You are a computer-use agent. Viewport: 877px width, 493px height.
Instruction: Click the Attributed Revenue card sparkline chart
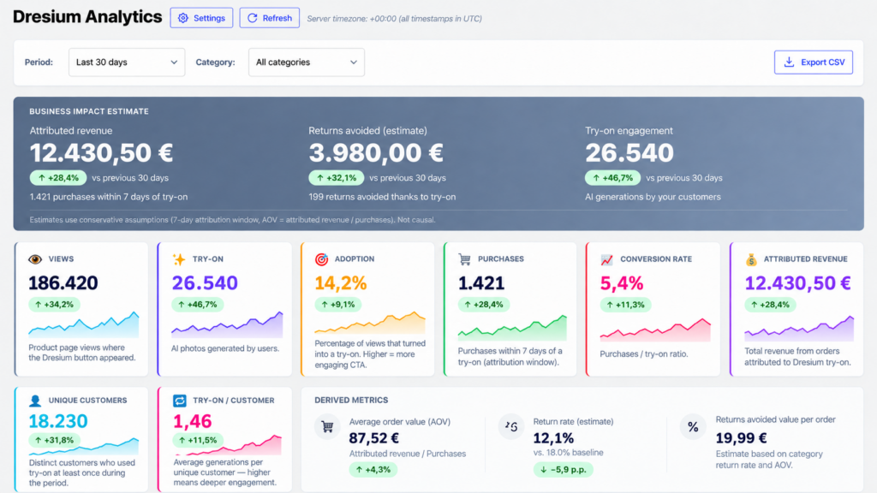tap(799, 329)
